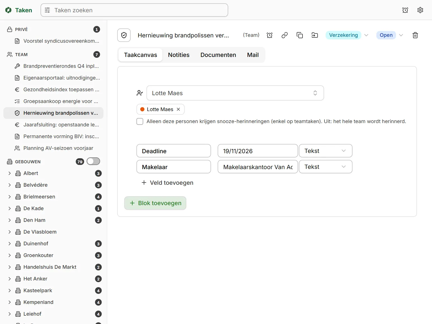Duplicate the task using the copy icon

click(x=300, y=35)
